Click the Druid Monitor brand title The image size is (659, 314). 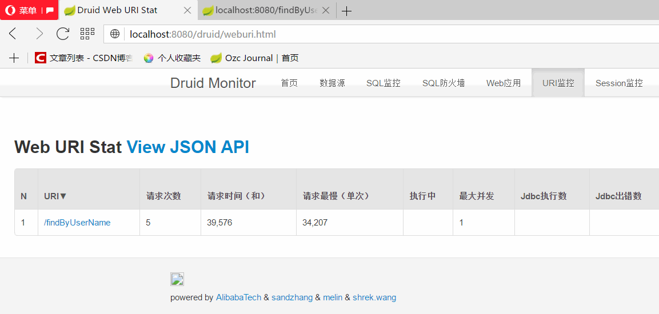coord(213,83)
